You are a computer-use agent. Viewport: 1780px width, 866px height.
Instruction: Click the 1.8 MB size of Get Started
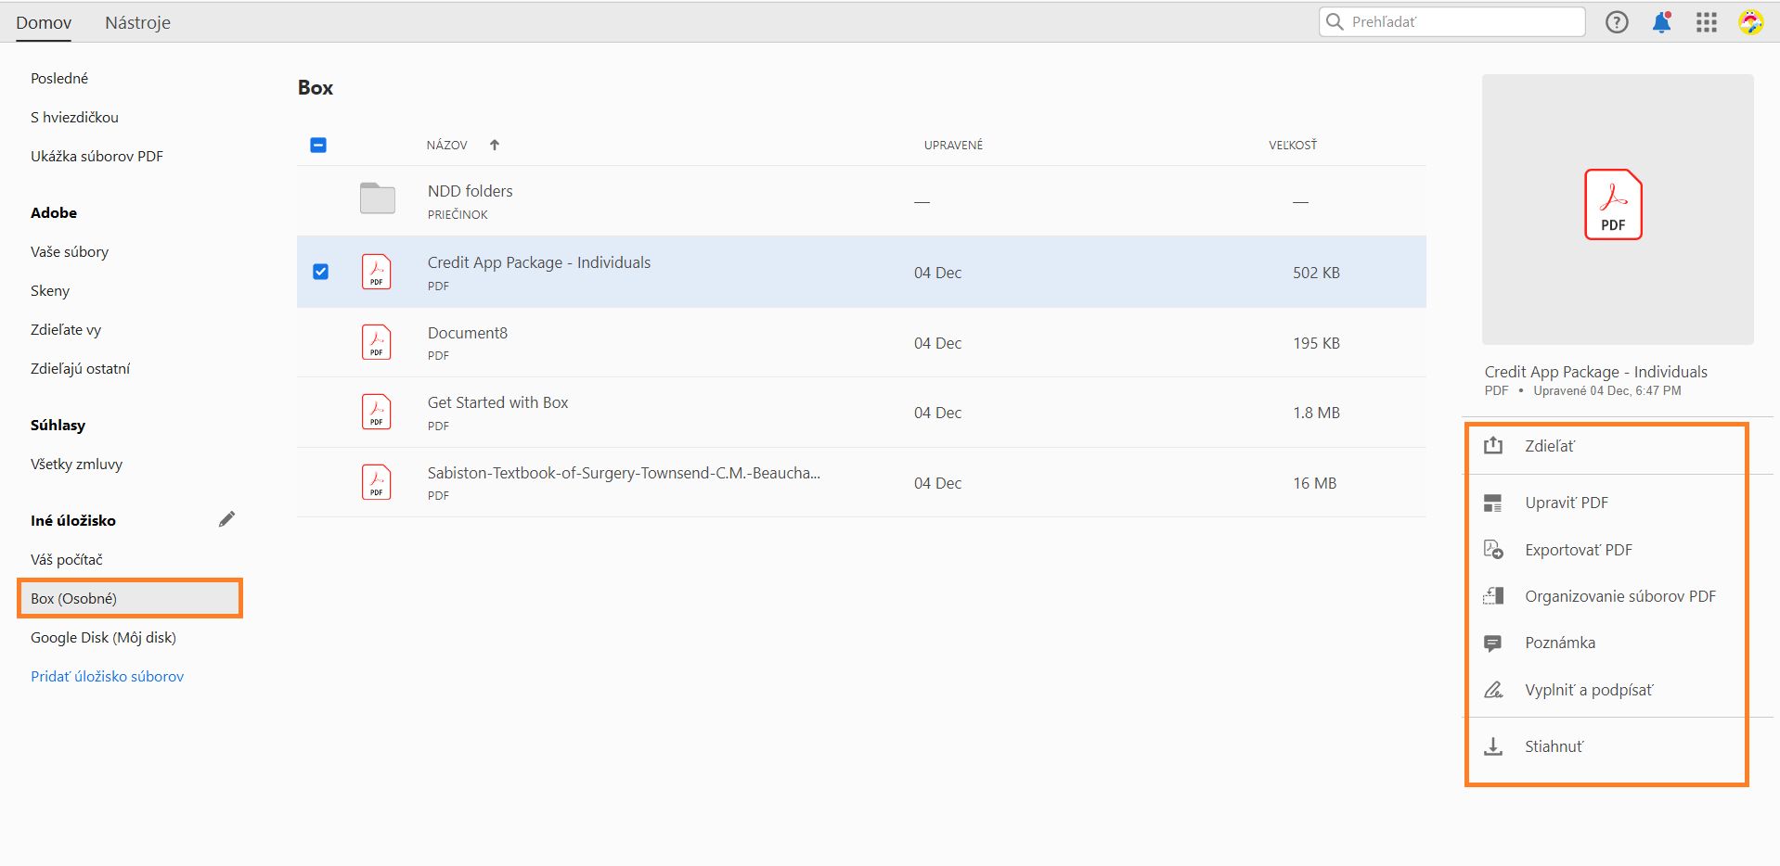(1317, 413)
